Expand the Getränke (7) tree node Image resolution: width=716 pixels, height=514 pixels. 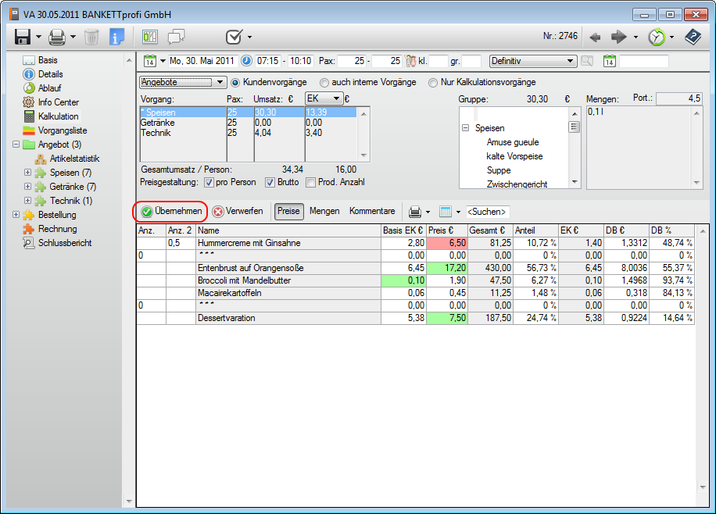click(x=28, y=187)
